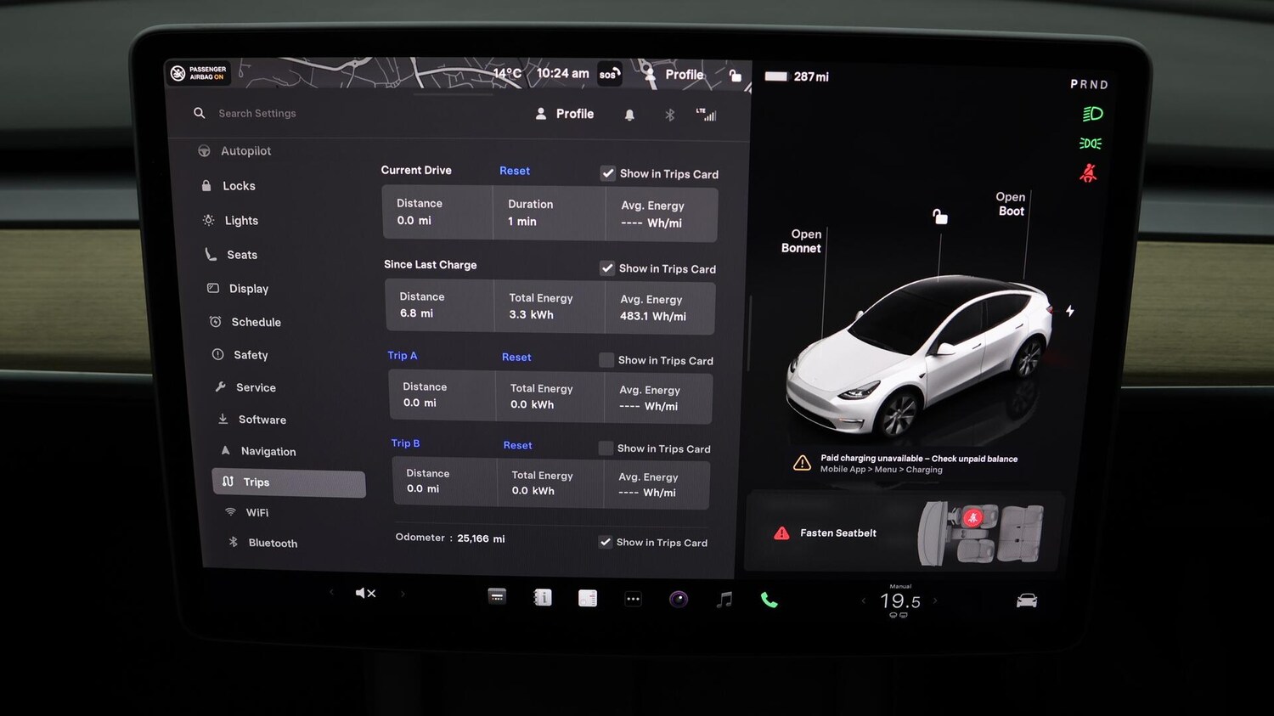1274x716 pixels.
Task: Click the red seatbelt warning indicator
Action: click(x=1088, y=173)
